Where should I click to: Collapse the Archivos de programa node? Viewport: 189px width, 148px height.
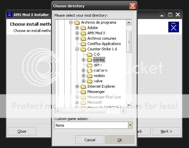[x=71, y=23]
